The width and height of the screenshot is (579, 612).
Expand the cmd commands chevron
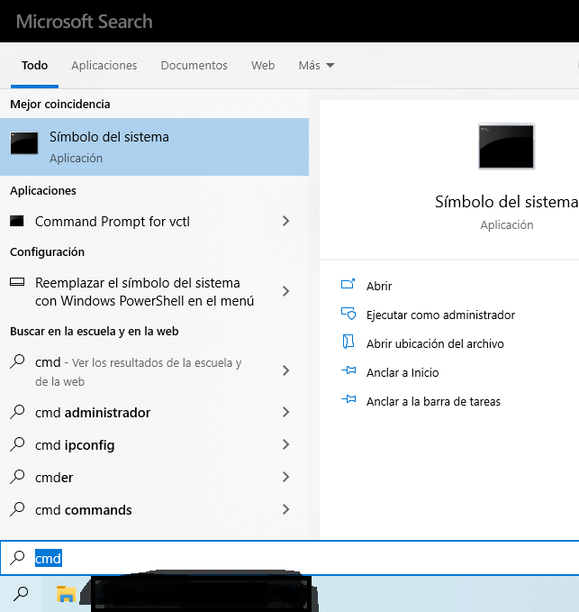285,509
